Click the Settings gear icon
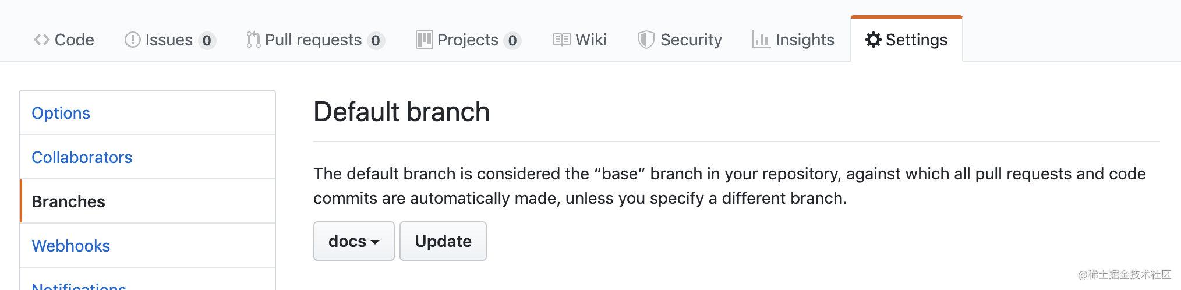Image resolution: width=1181 pixels, height=290 pixels. pos(873,40)
